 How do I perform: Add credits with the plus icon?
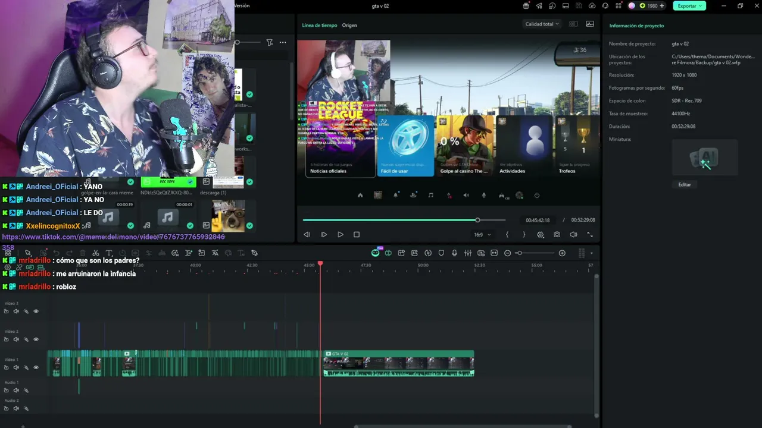662,6
